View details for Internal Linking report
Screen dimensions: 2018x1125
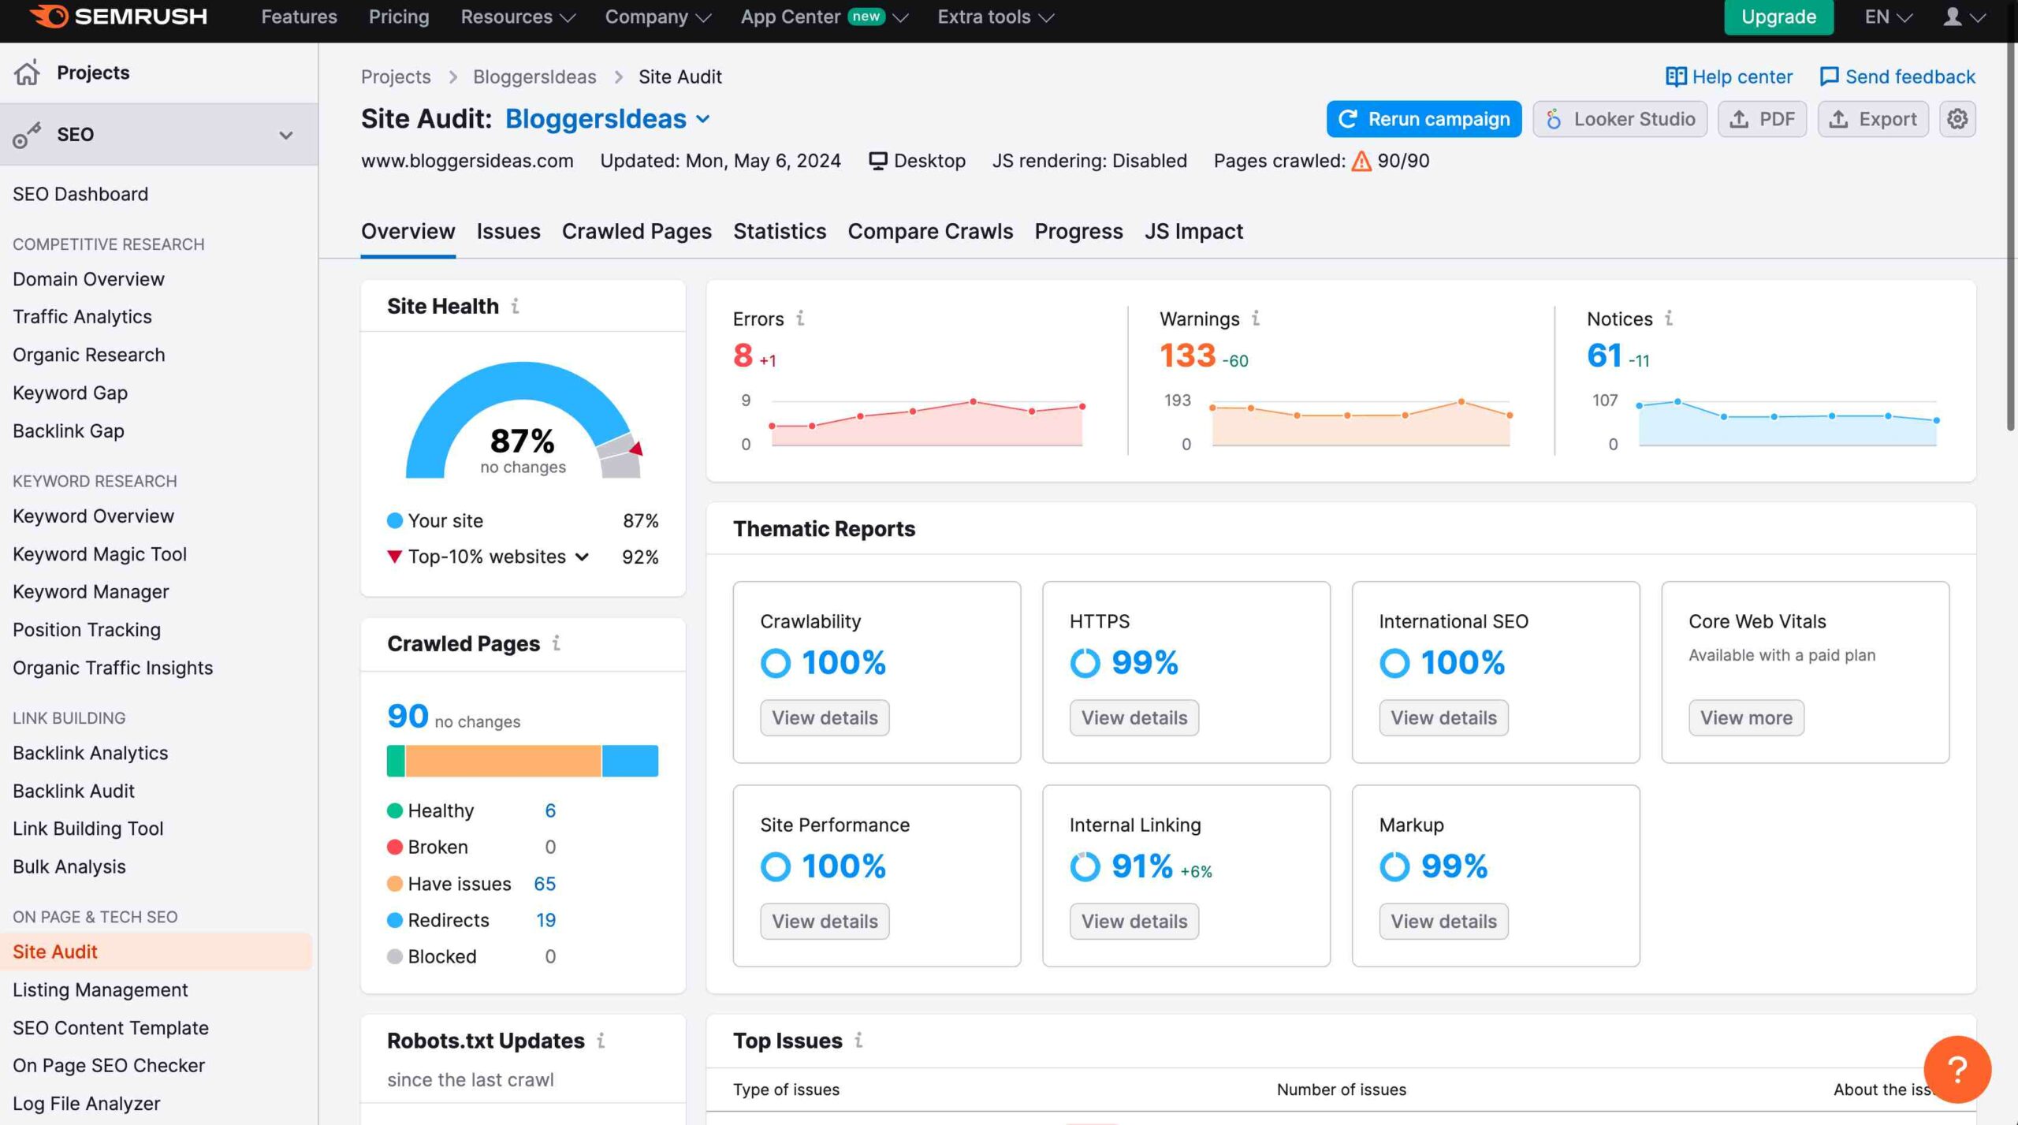pyautogui.click(x=1134, y=922)
